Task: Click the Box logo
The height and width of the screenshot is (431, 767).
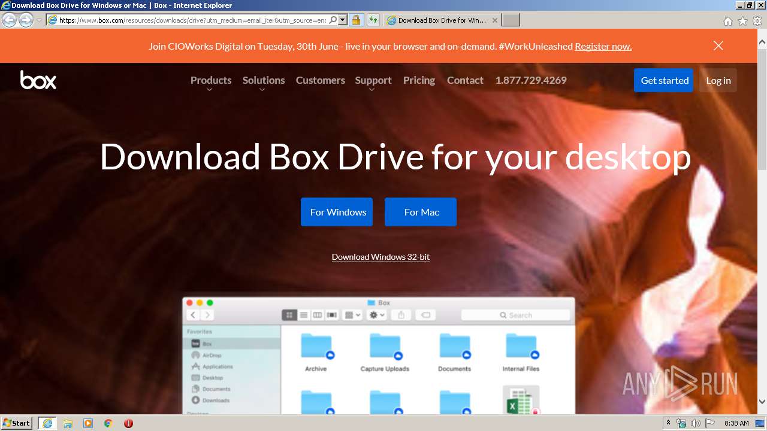Action: [38, 80]
